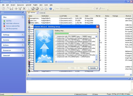Open the Filter combo box

(x=93, y=9)
